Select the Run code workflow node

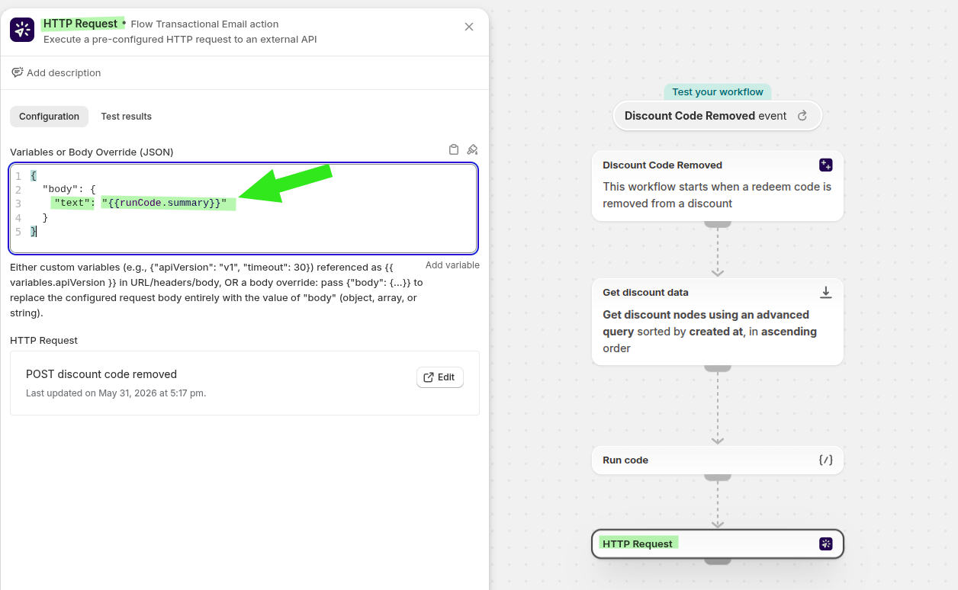coord(718,460)
